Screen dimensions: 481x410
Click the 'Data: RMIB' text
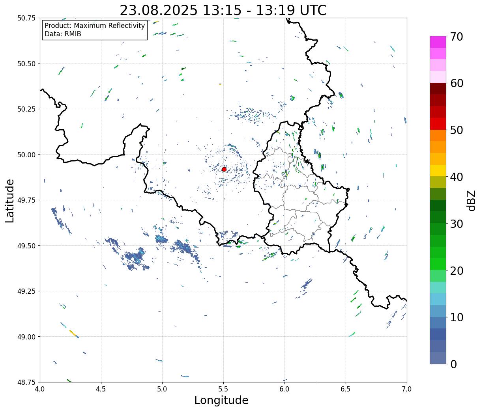pyautogui.click(x=63, y=34)
